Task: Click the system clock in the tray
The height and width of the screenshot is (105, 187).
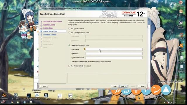Action: pyautogui.click(x=181, y=102)
